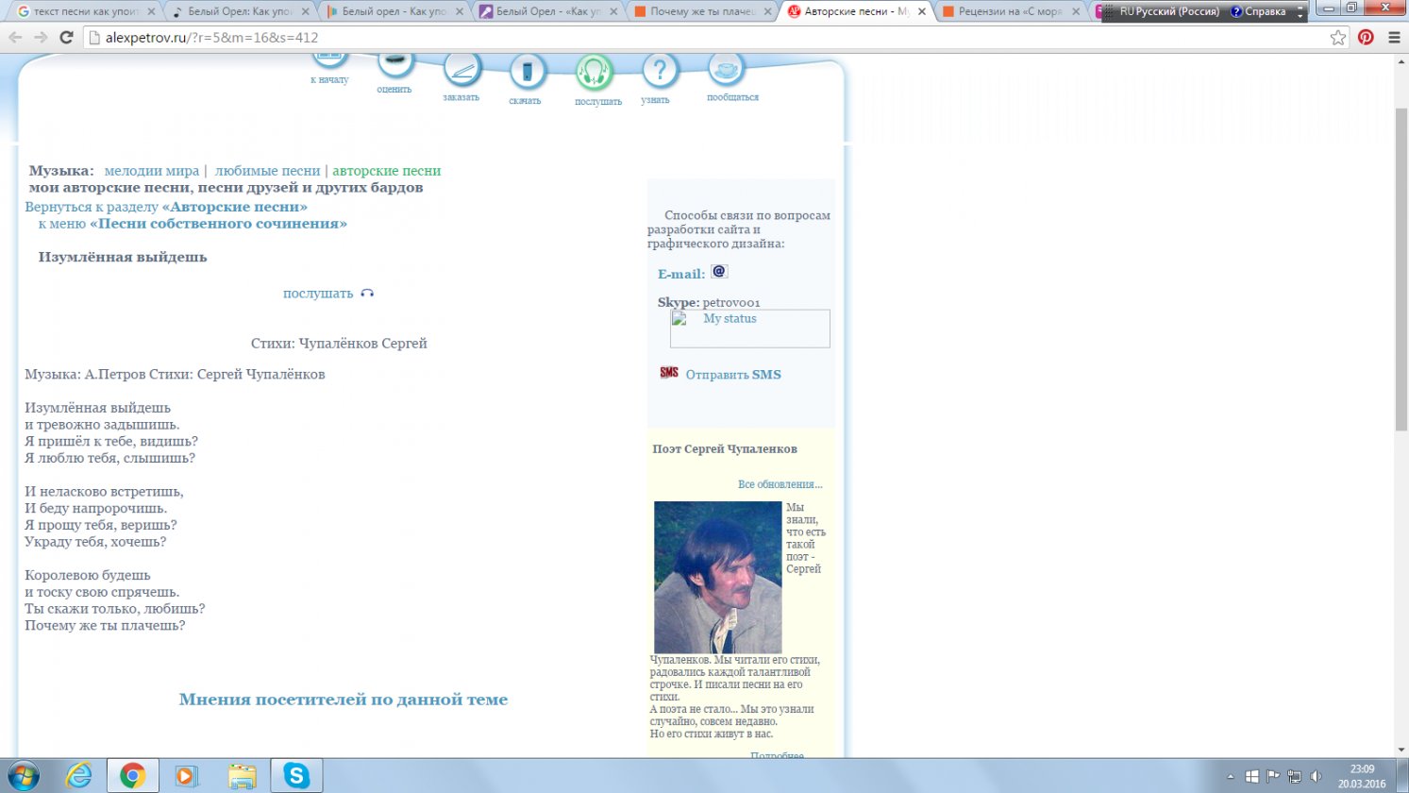Open Skype from the taskbar
1409x793 pixels.
(296, 775)
